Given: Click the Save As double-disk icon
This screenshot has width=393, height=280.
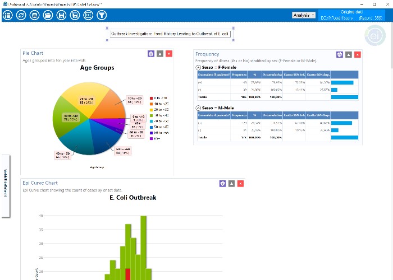Looking at the screenshot, I should 75,15.
